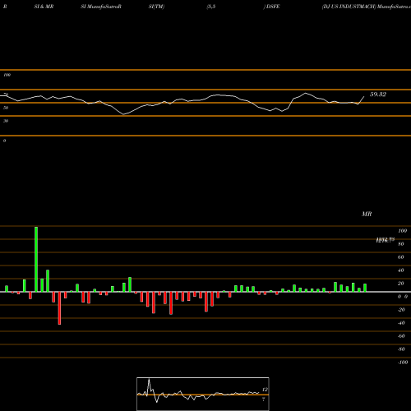Click the 20 axis label on MR panel
This screenshot has height=411, width=411.
pos(400,284)
